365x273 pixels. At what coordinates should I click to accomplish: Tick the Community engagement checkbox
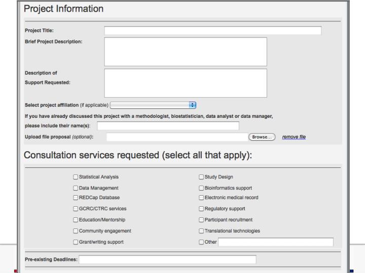point(76,231)
